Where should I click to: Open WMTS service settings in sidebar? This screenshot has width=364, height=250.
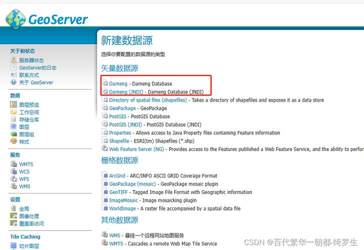coord(26,164)
